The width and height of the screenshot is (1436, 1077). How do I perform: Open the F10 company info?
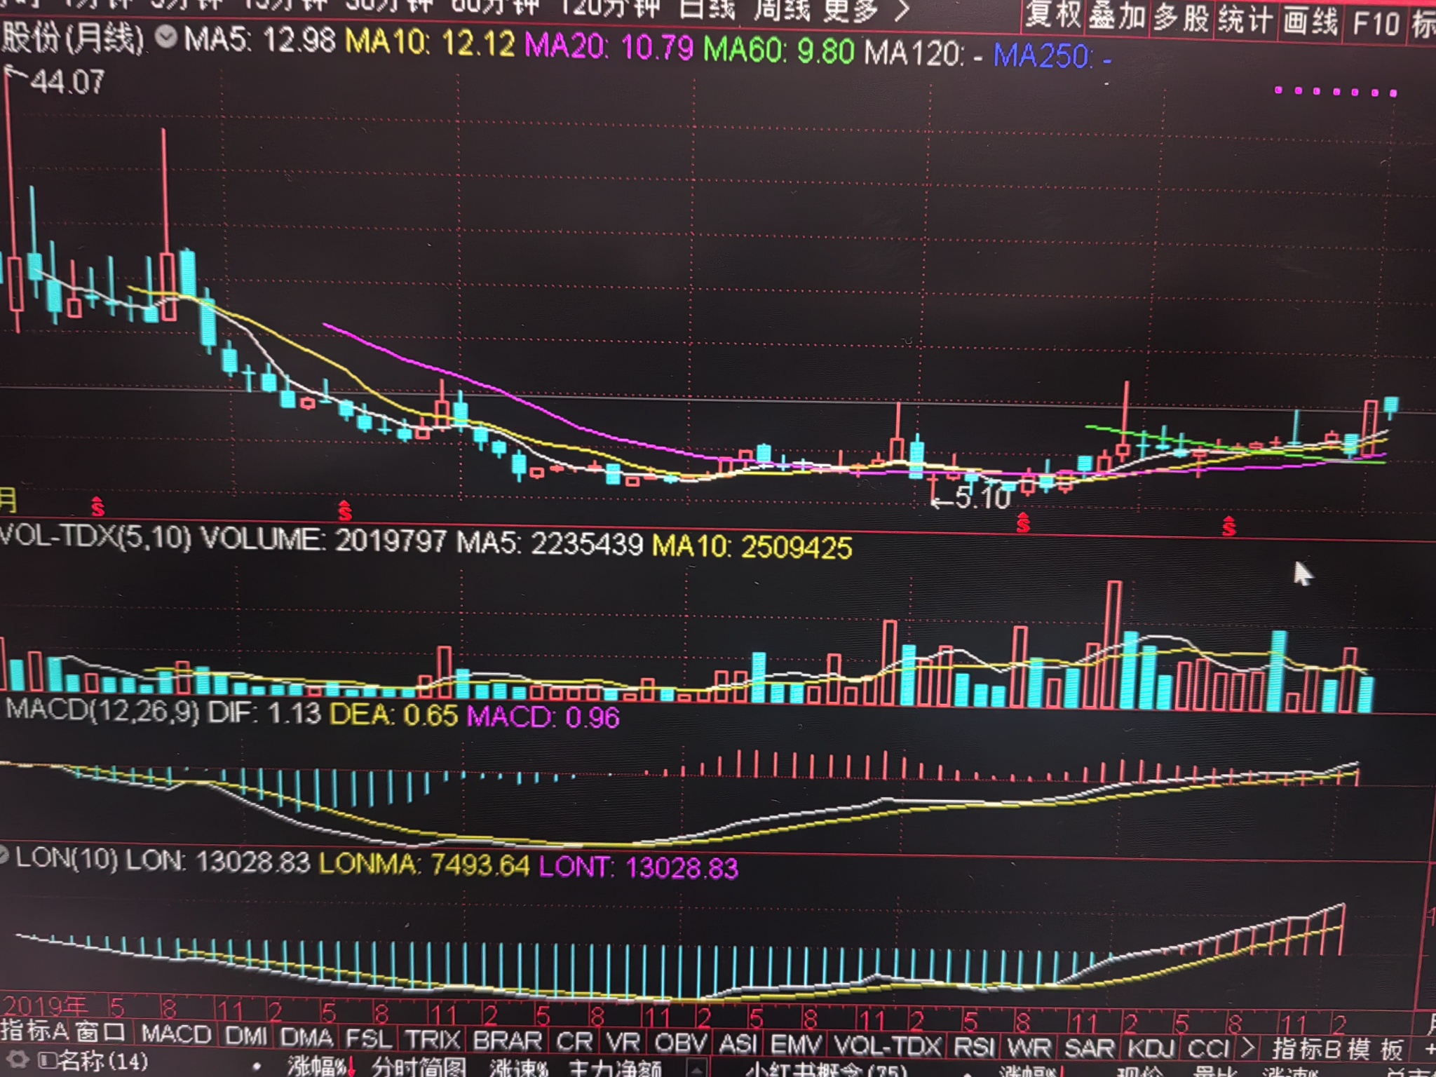tap(1375, 23)
